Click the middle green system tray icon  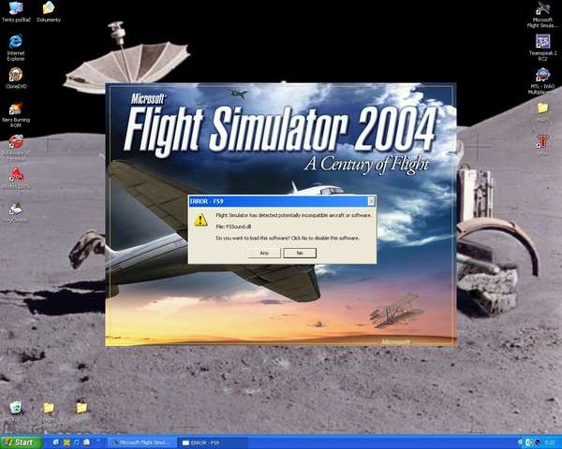click(529, 442)
